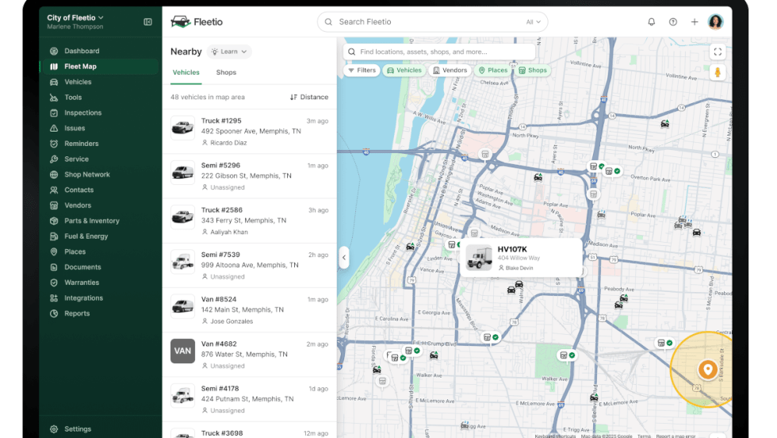This screenshot has height=438, width=777.
Task: Click the Search Fleetio field
Action: tap(432, 22)
